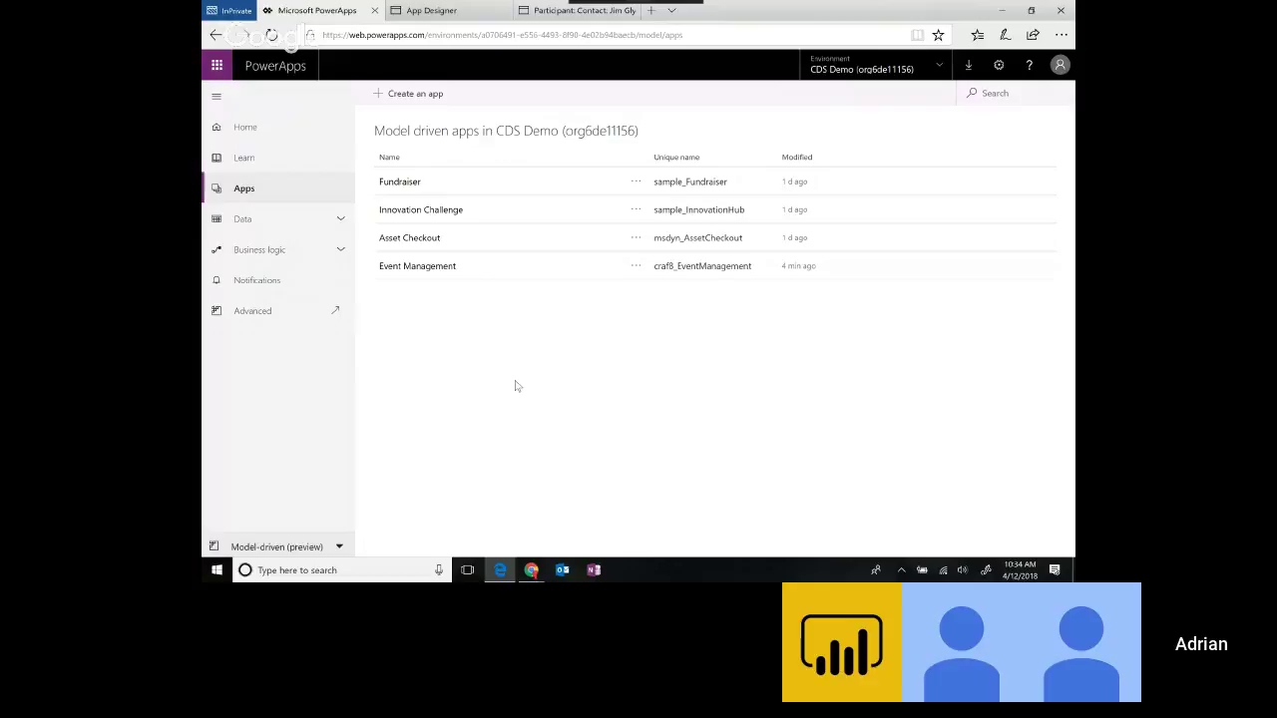
Task: Click the taskbar clock showing 10:34 AM
Action: click(1020, 570)
